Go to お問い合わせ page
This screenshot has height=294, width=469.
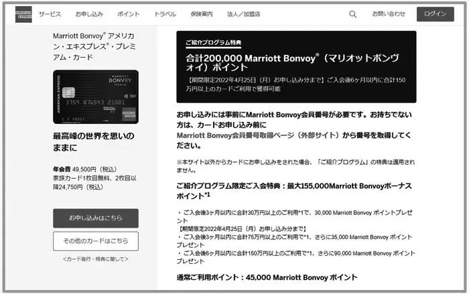pos(389,14)
